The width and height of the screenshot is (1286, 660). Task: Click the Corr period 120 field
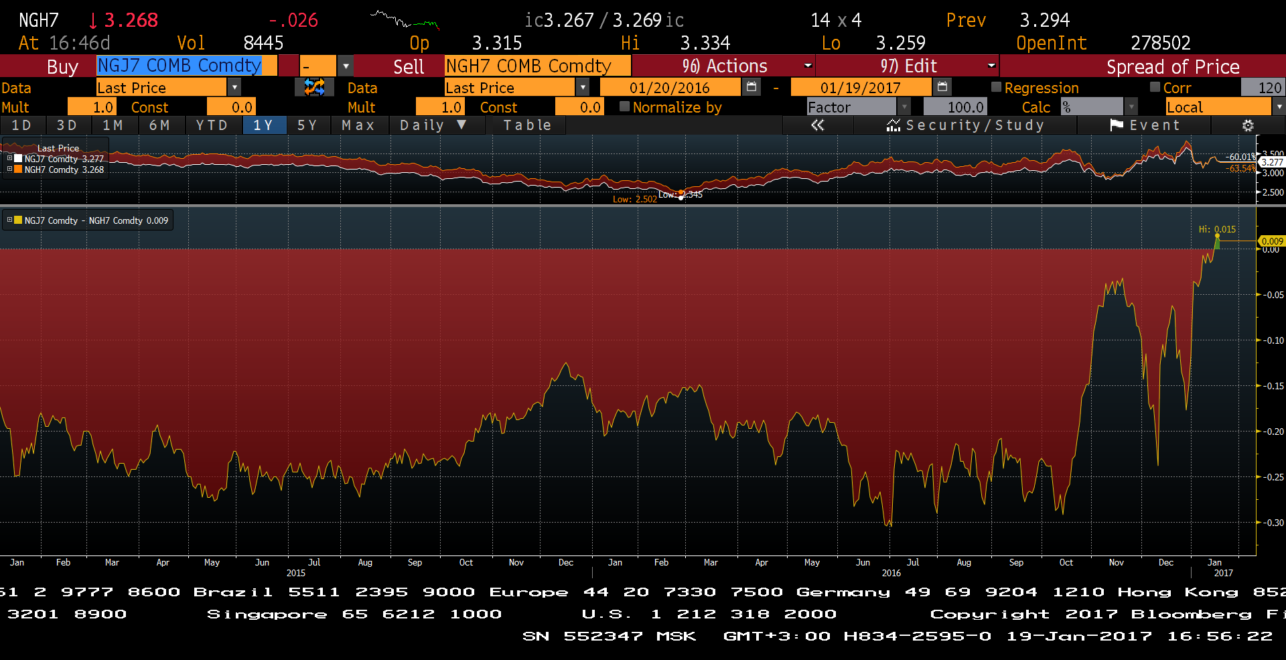(1263, 87)
